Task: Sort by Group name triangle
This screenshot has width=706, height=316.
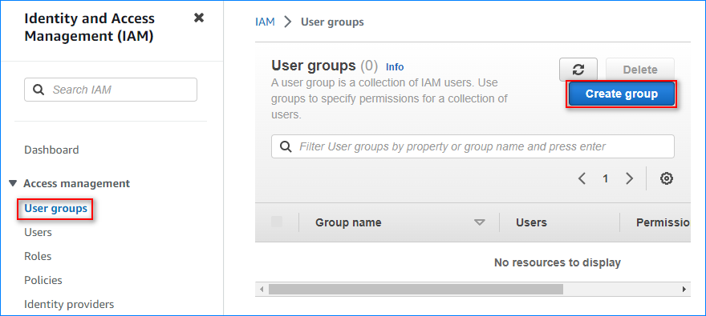Action: tap(480, 222)
